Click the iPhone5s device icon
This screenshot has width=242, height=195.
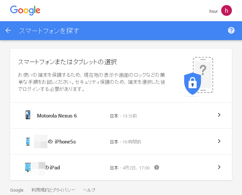point(28,141)
